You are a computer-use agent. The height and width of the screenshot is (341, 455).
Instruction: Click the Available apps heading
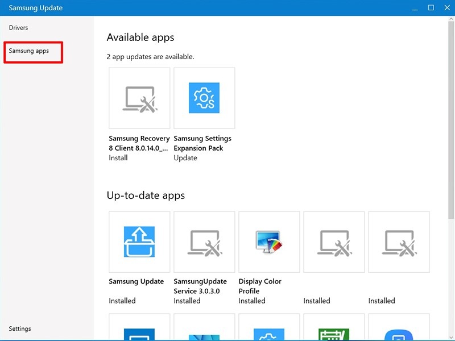pyautogui.click(x=140, y=38)
